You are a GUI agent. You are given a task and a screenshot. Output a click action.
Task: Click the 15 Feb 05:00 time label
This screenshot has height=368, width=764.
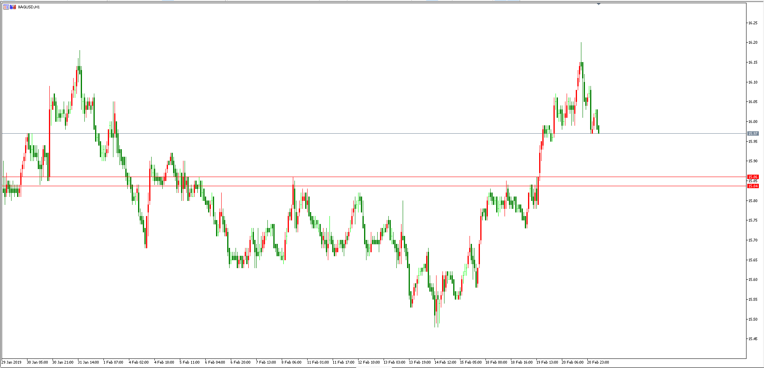click(471, 362)
